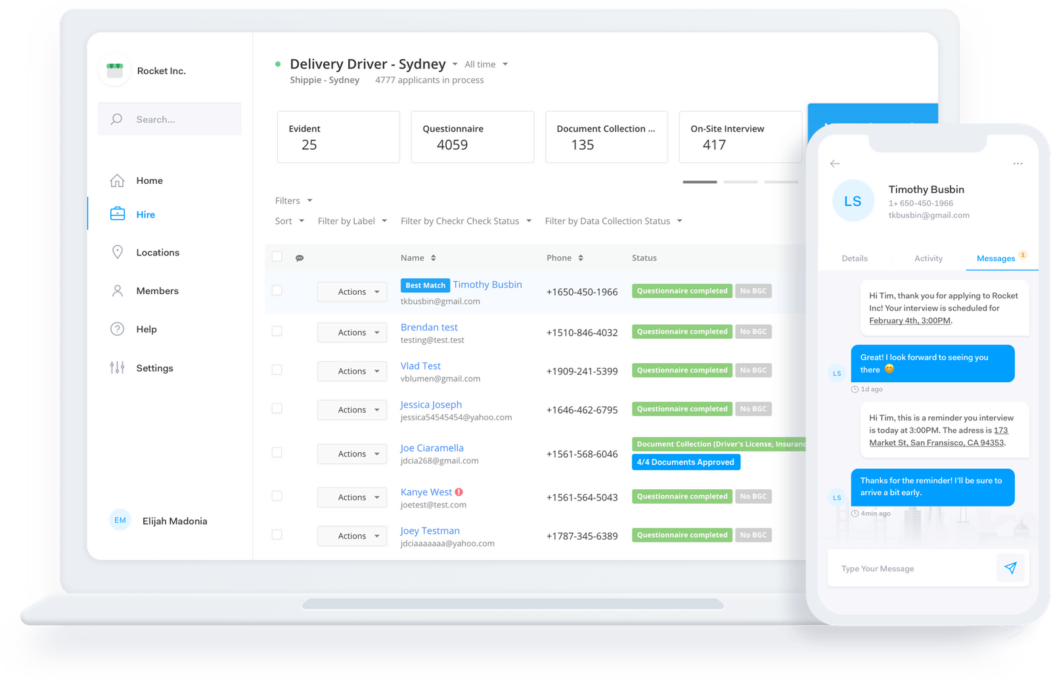
Task: Tap the LS profile avatar for Timothy Busbin
Action: [853, 201]
